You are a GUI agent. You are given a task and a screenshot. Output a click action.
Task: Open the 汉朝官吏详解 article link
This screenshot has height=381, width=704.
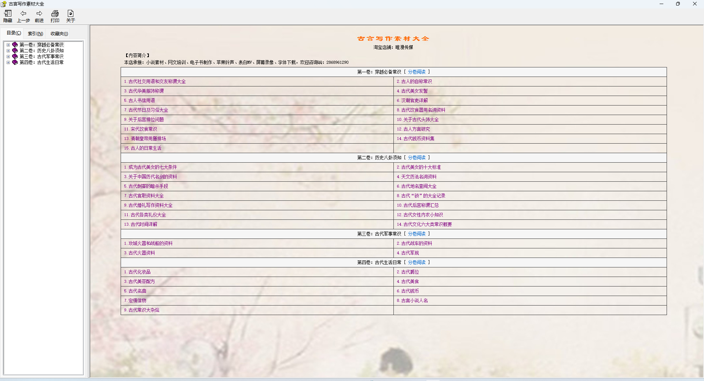click(414, 100)
